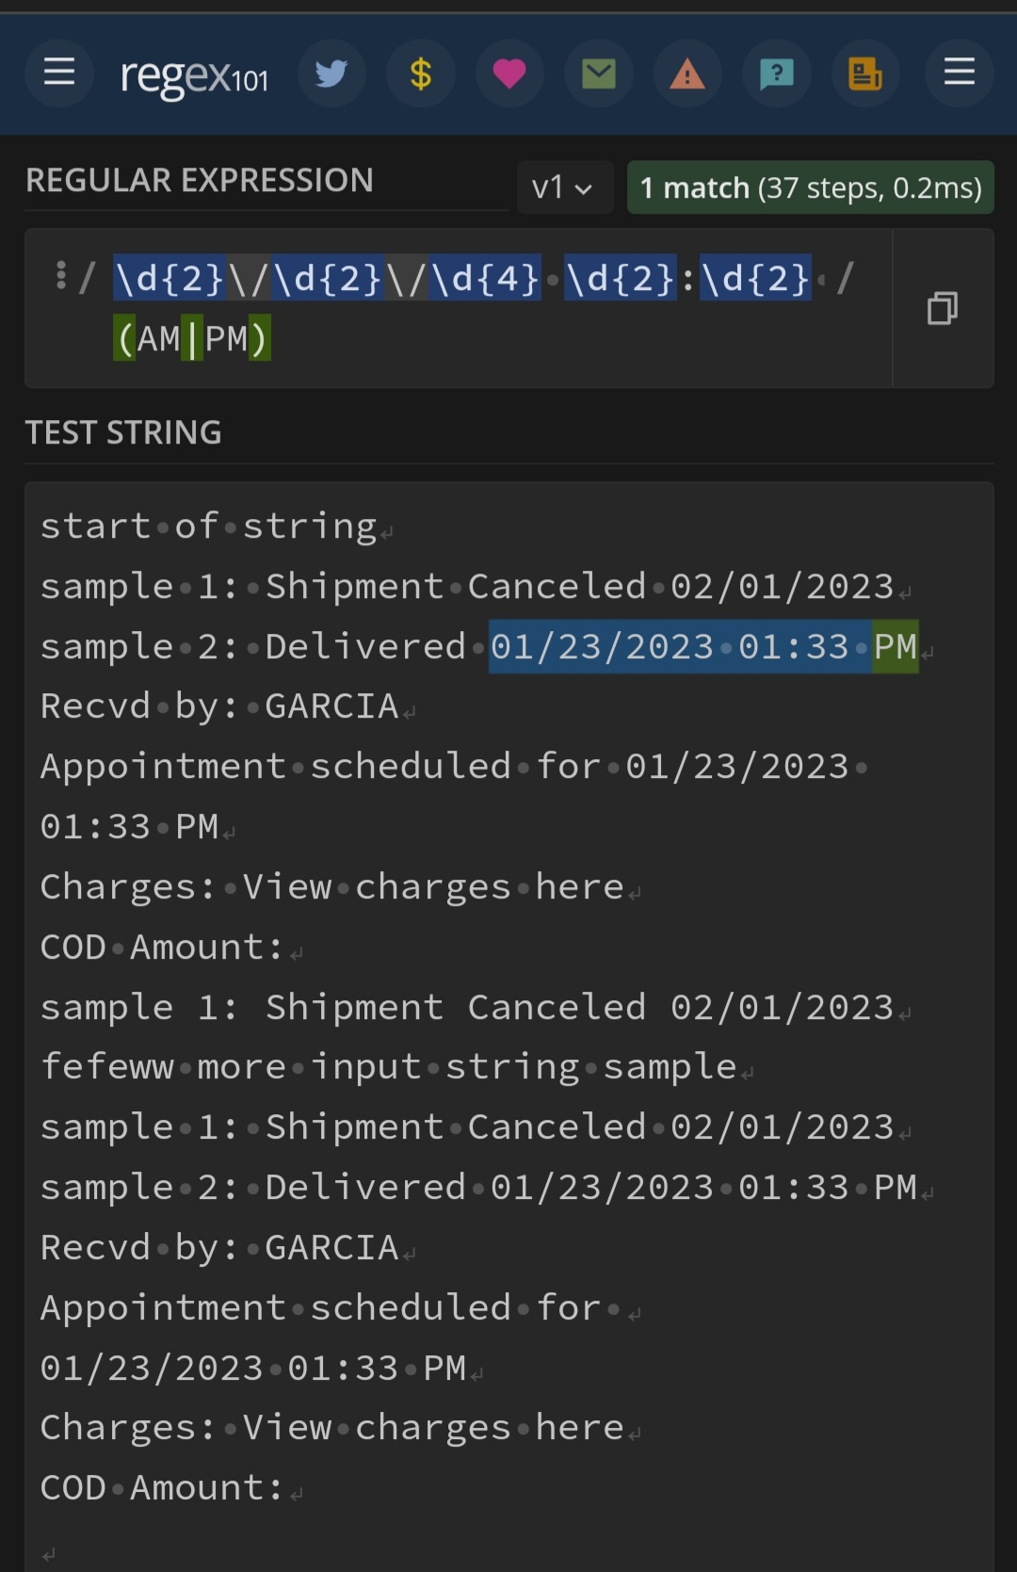This screenshot has width=1017, height=1572.
Task: Open regex flags at the closing slash
Action: [846, 279]
